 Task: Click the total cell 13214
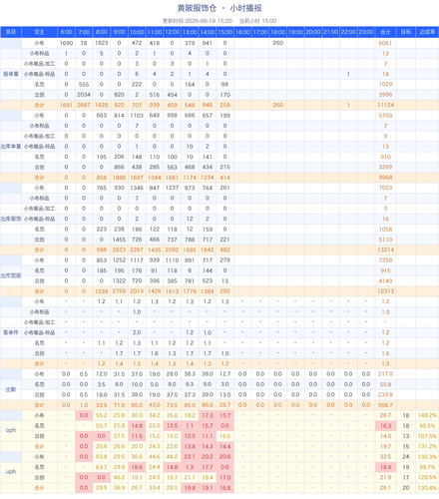coord(385,249)
